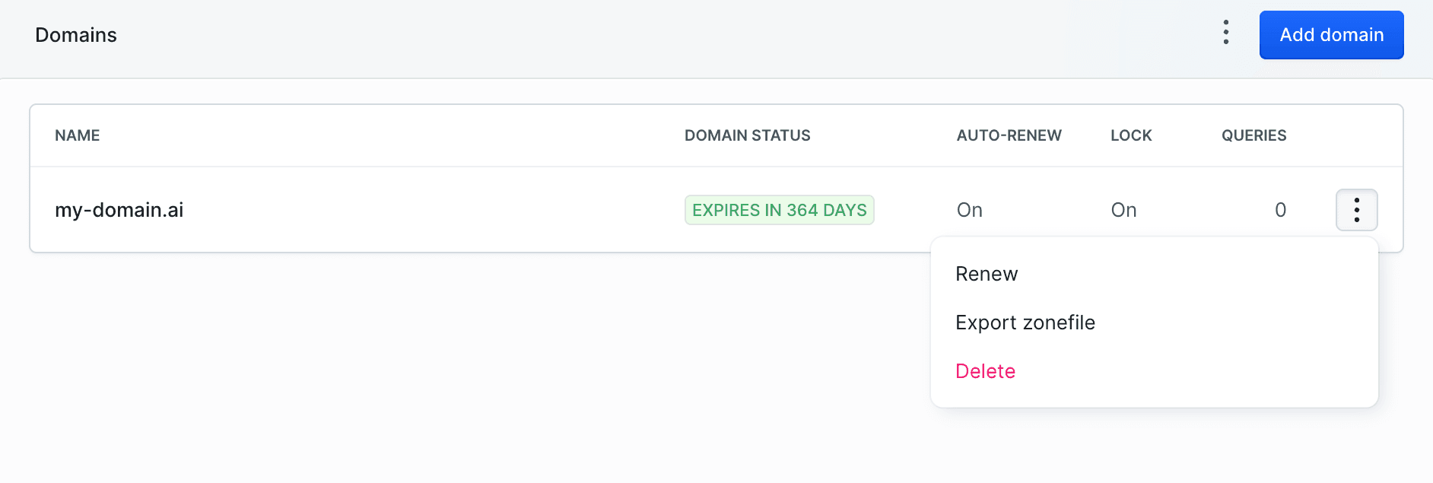This screenshot has height=483, width=1433.
Task: Sort by the Name column header
Action: [x=78, y=135]
